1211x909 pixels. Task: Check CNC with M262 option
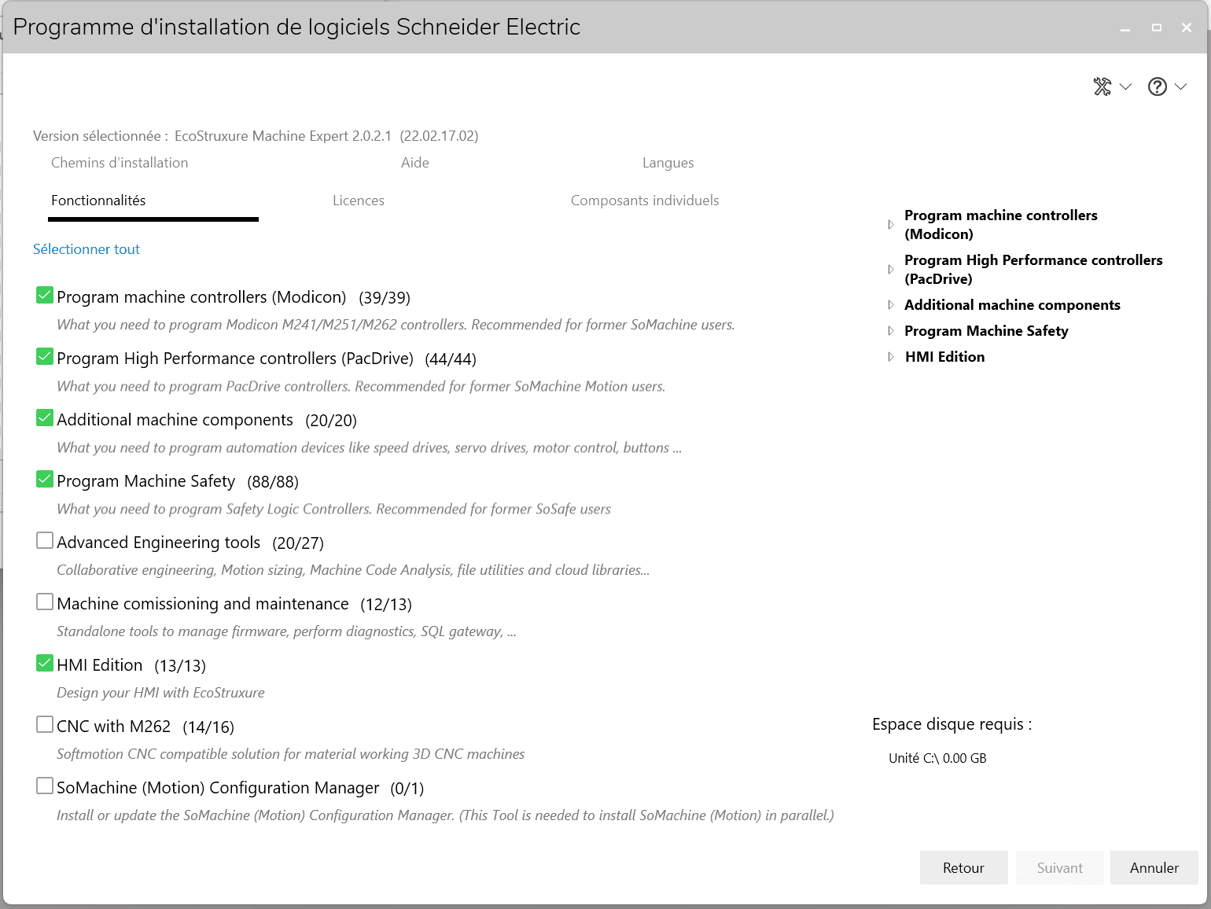click(45, 725)
